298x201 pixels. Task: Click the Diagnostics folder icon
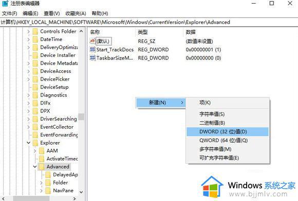pos(35,95)
